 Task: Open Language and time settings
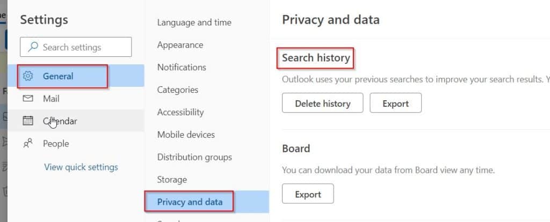pos(194,23)
